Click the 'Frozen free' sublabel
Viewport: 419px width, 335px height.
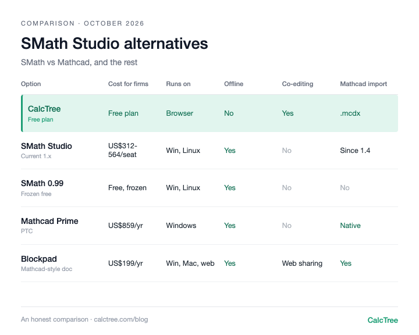[36, 194]
